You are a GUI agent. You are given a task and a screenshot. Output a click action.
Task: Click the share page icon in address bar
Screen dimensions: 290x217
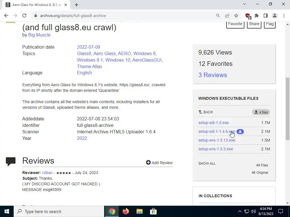coord(227,16)
